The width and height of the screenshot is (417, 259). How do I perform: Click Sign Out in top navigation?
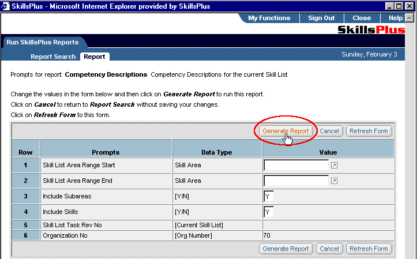(321, 18)
